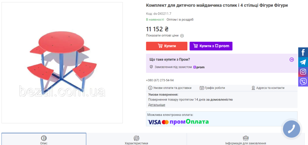
Task: Open the arrow in Що таке купити з Пром
Action: click(292, 59)
